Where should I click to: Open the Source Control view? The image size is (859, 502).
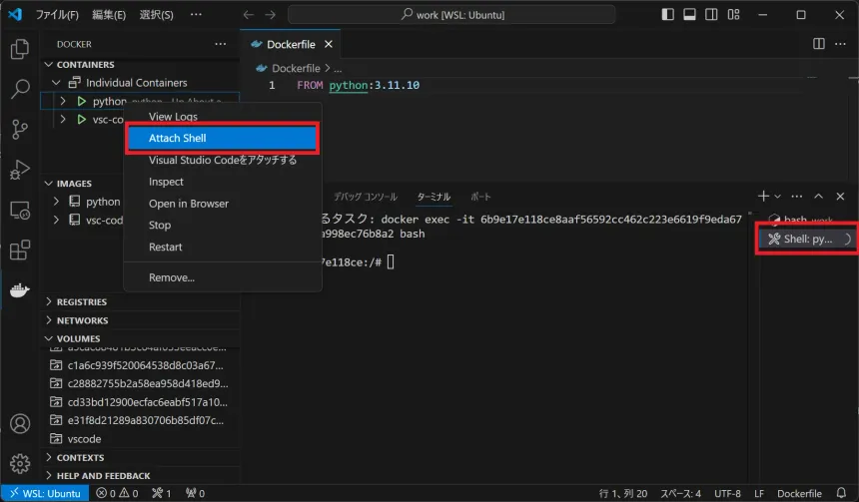coord(19,130)
